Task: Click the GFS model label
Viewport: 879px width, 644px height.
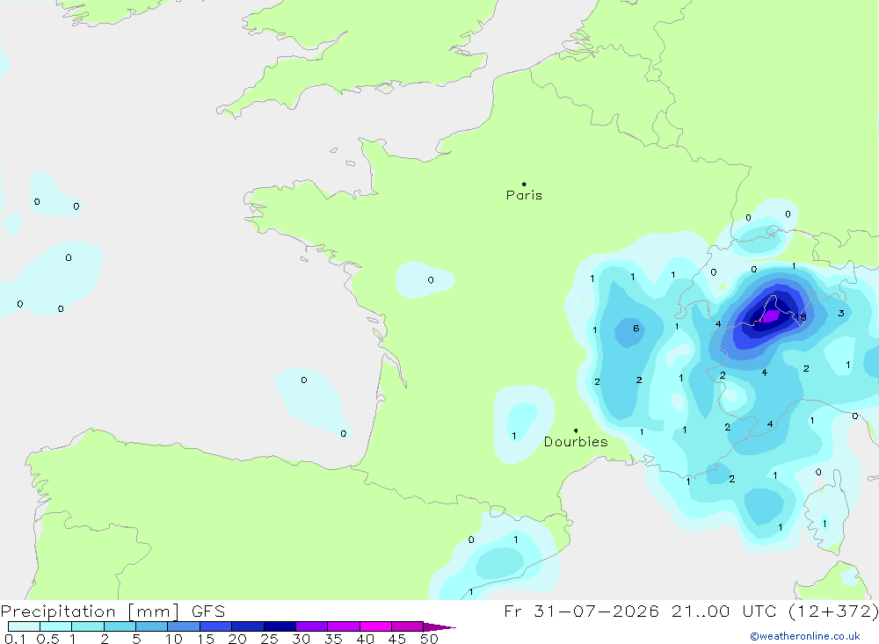Action: click(208, 611)
